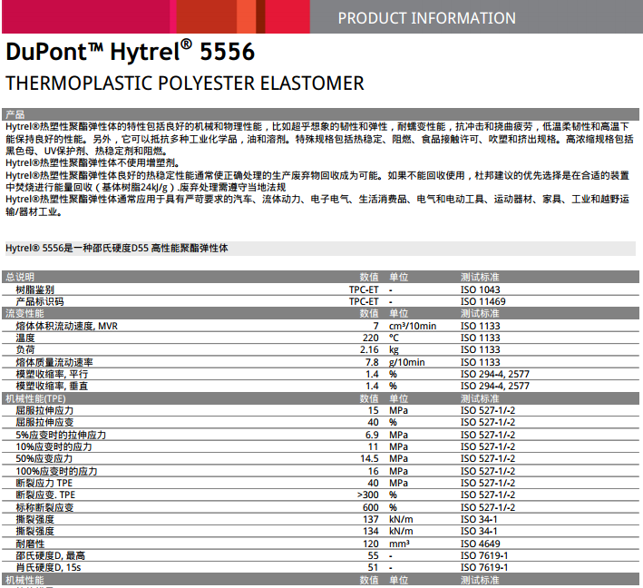Image resolution: width=643 pixels, height=588 pixels.
Task: Click the value 14.5 in 50%应变应力 row
Action: click(x=369, y=458)
